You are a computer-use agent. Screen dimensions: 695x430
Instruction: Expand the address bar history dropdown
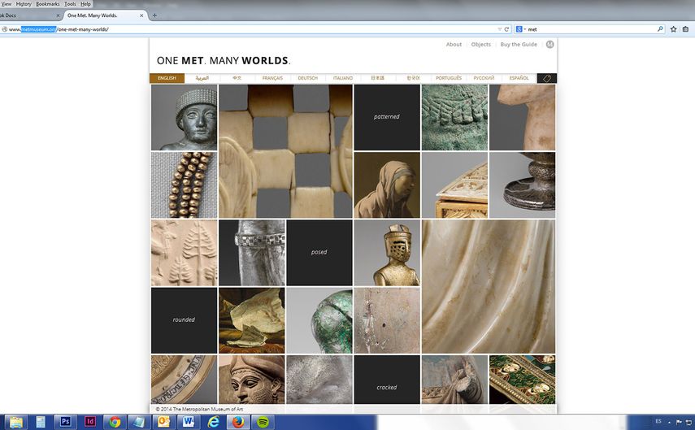coord(498,29)
